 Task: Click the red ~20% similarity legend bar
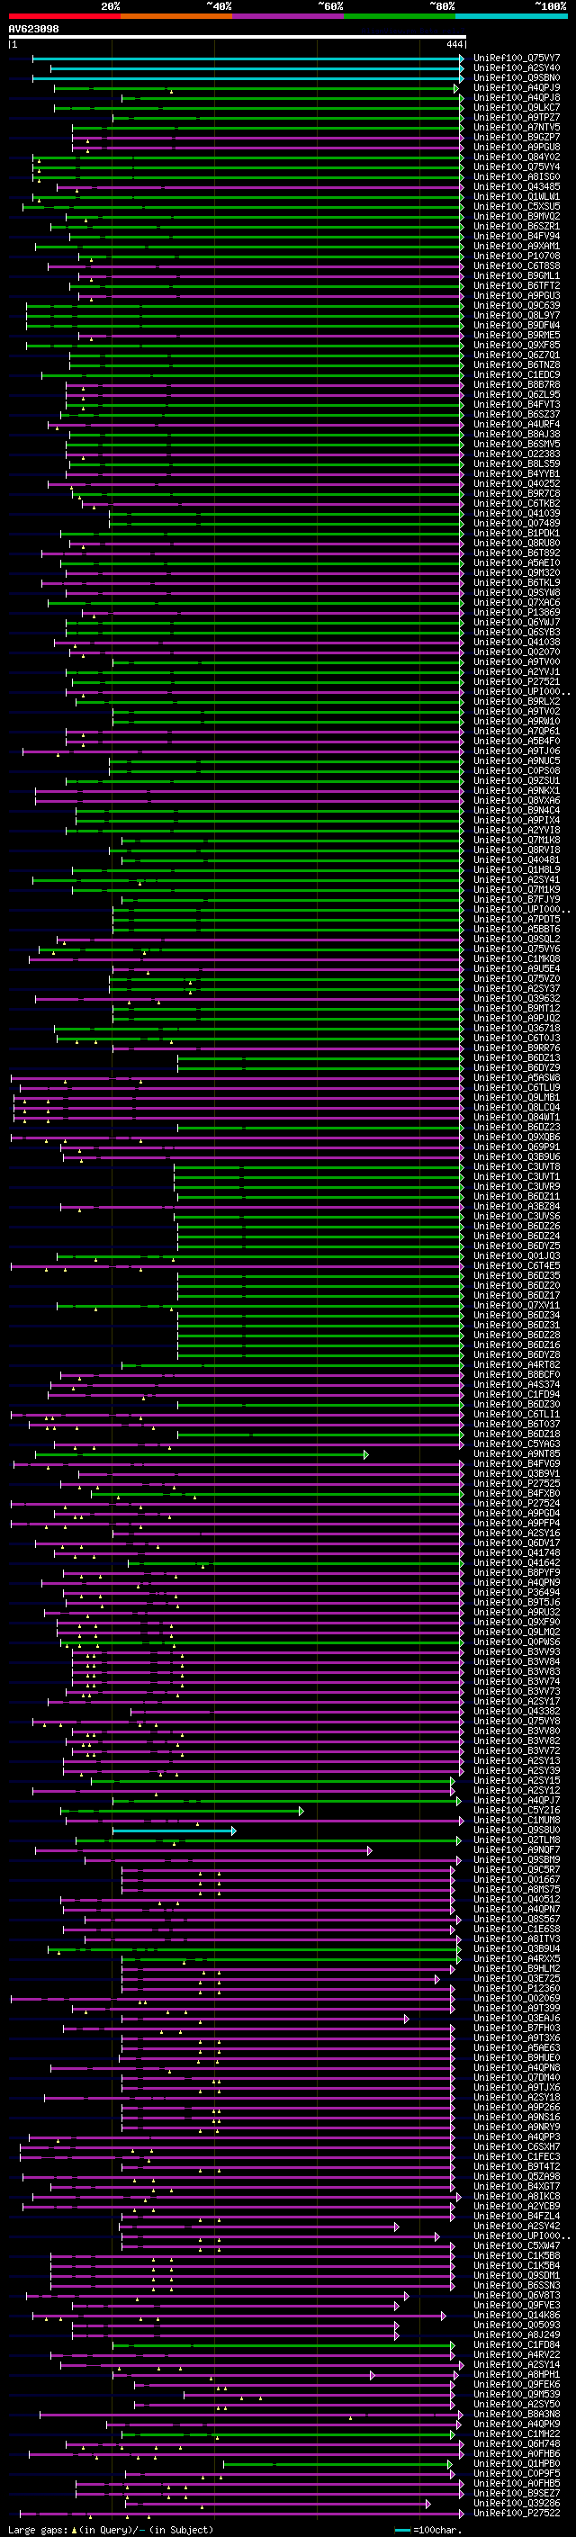(64, 16)
